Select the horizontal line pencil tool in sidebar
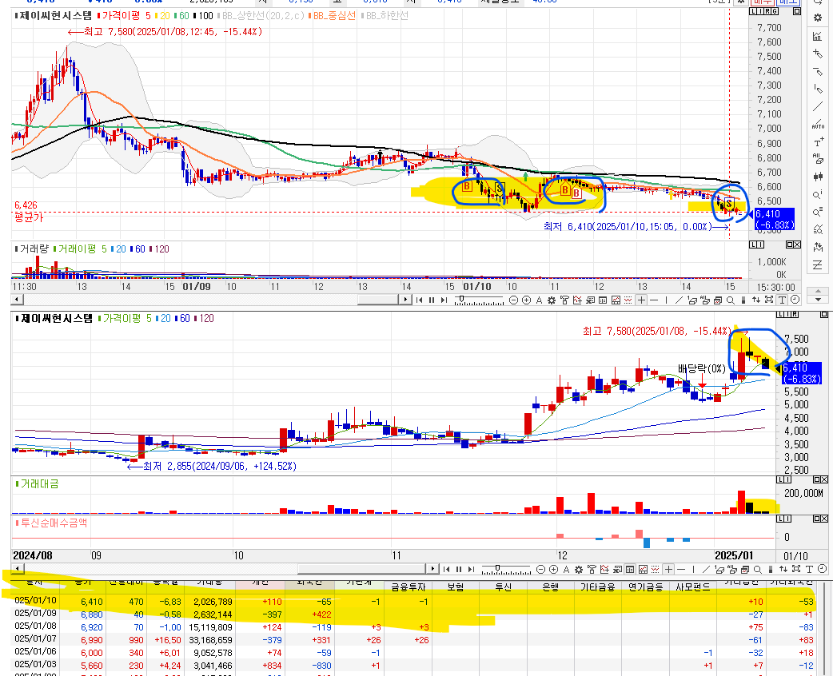Screen dimensions: 833x676 tap(818, 70)
